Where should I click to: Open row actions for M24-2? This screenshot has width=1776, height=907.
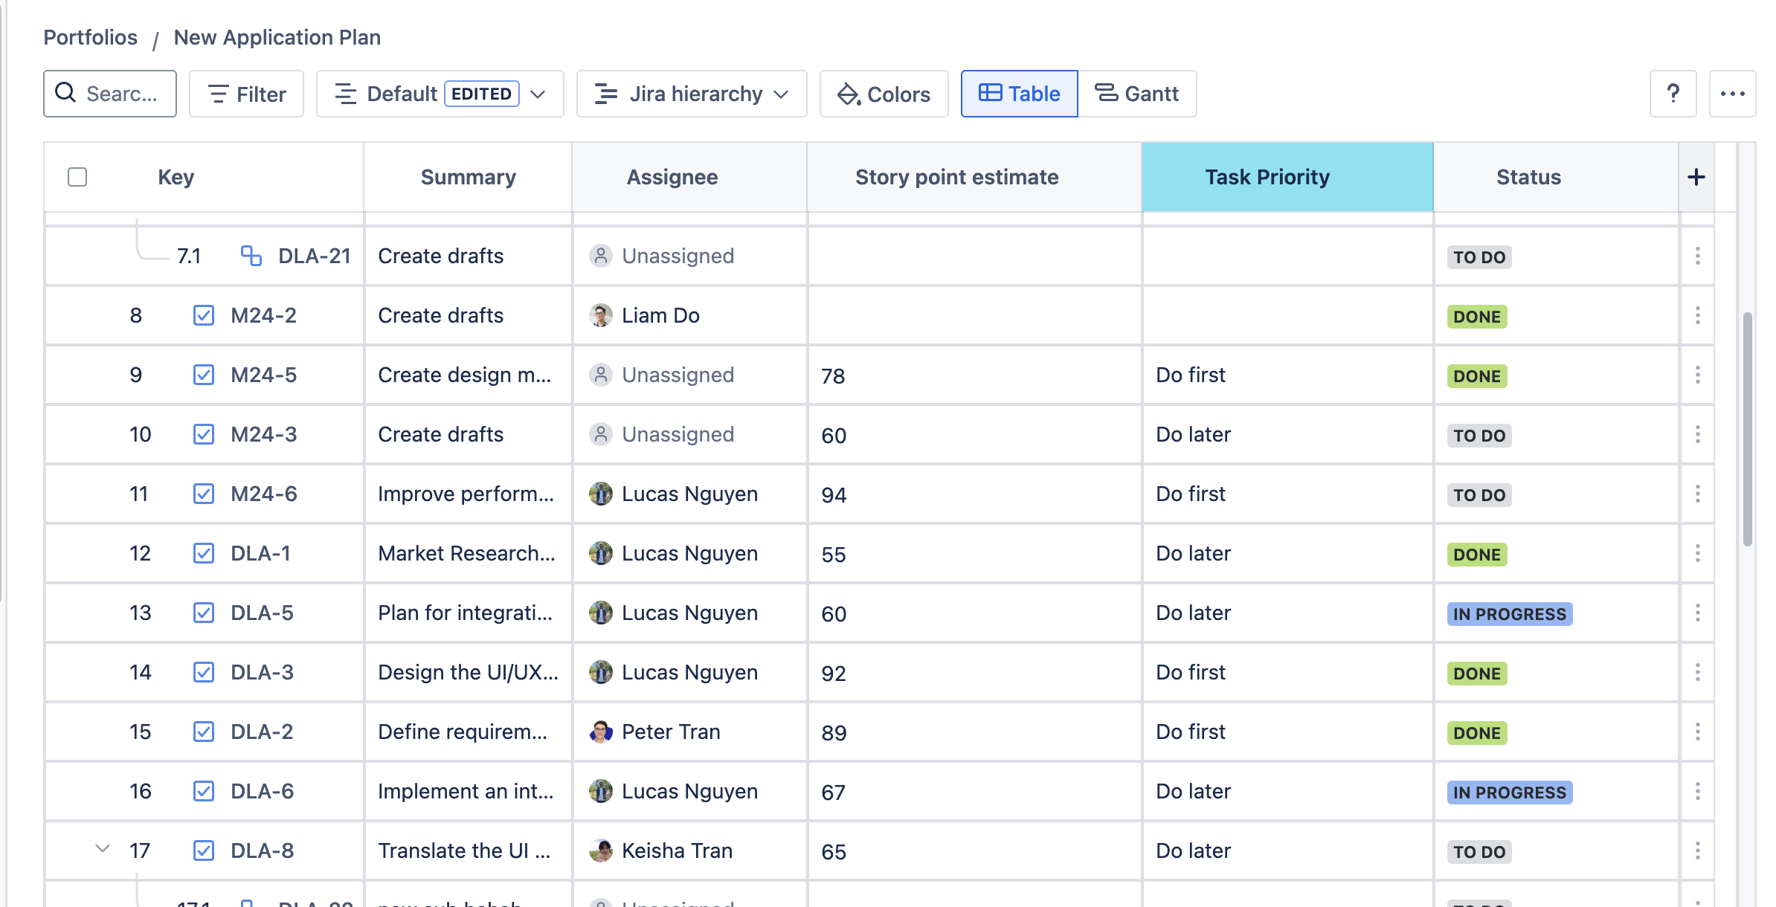pyautogui.click(x=1697, y=315)
